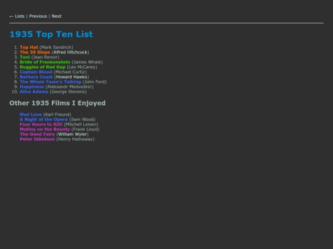Click the Other 1935 Films I Enjoyed heading
The height and width of the screenshot is (249, 333).
point(57,103)
